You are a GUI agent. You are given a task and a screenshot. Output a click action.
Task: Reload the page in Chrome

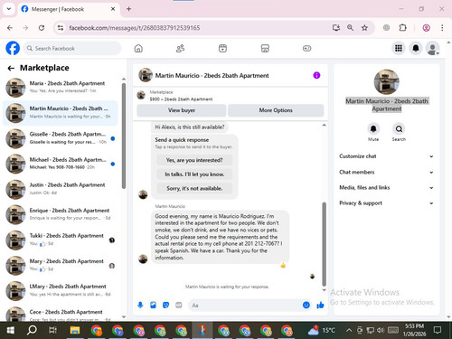click(x=42, y=28)
